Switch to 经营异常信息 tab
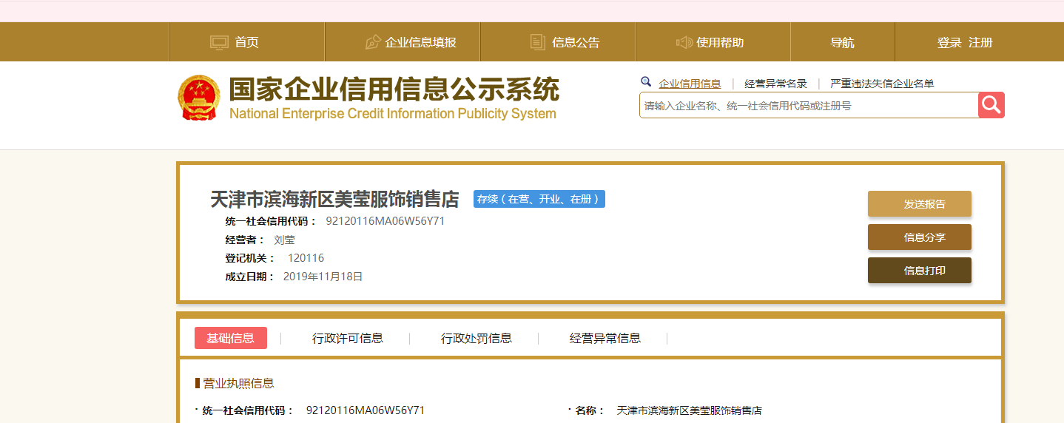This screenshot has width=1064, height=423. click(x=605, y=338)
